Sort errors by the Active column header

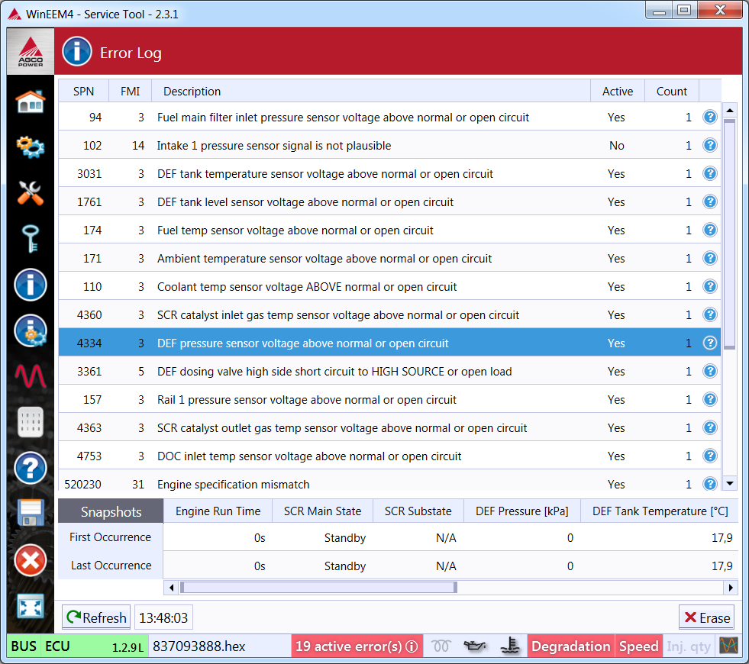[617, 92]
